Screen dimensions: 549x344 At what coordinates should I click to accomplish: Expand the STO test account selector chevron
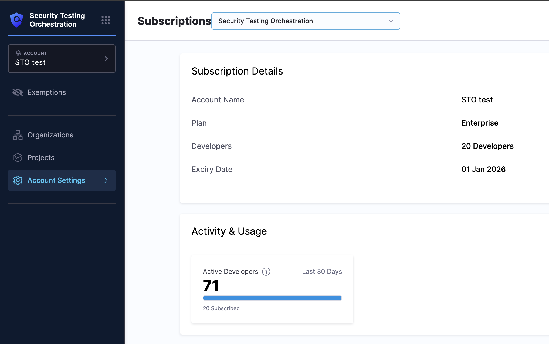pyautogui.click(x=106, y=59)
